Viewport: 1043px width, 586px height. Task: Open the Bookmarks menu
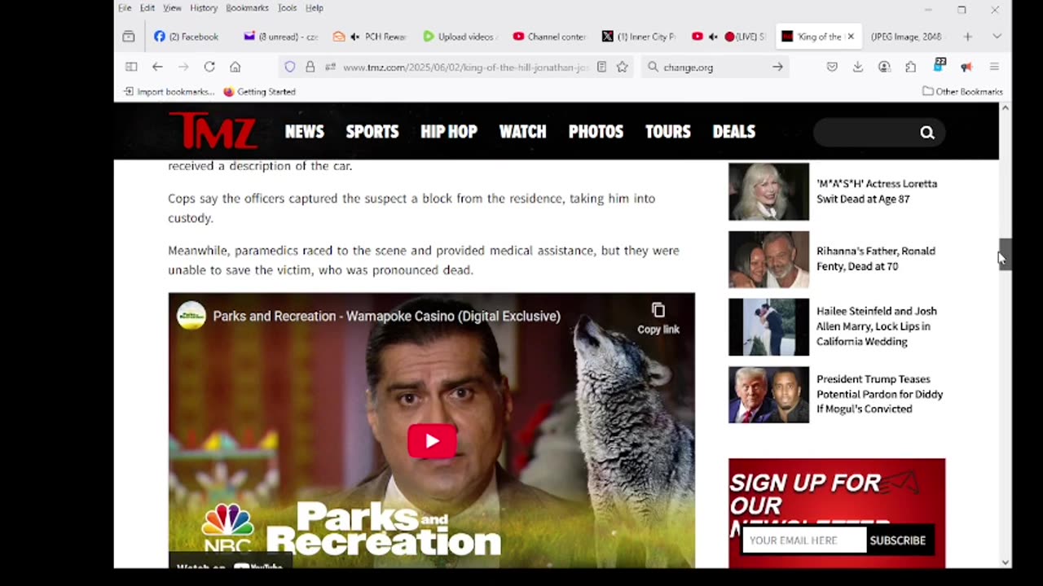pyautogui.click(x=247, y=8)
